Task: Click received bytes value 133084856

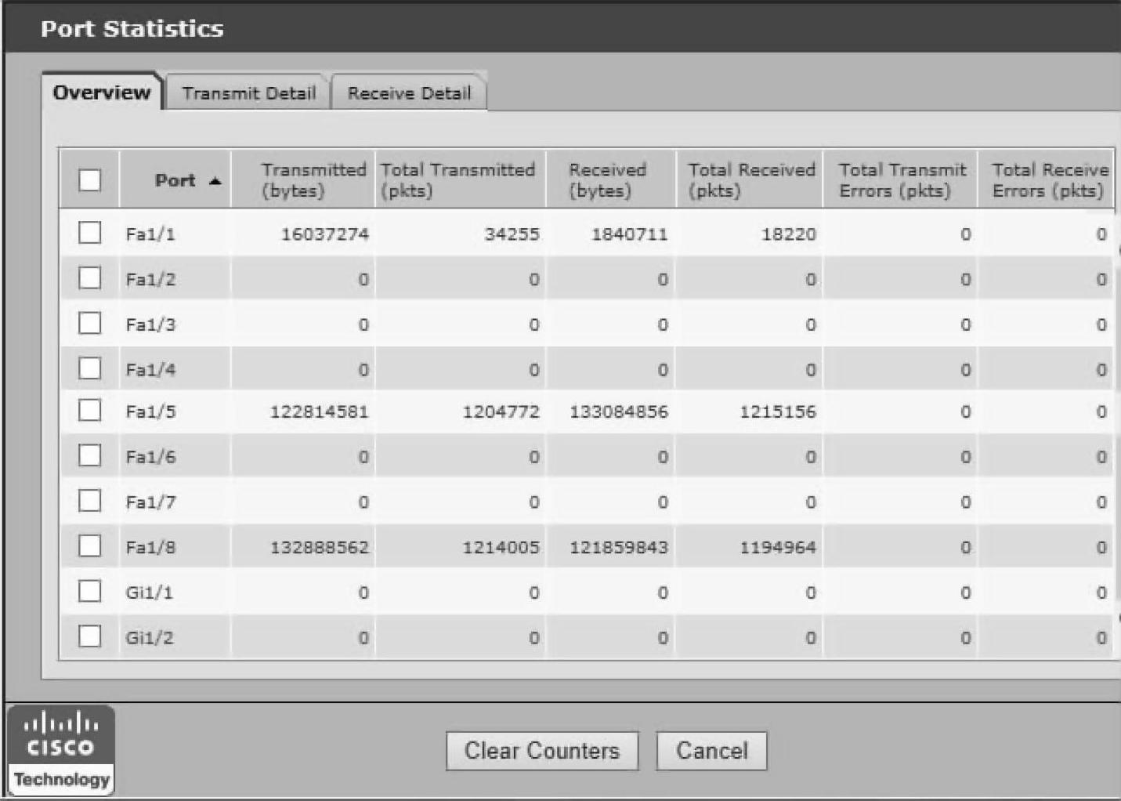Action: point(619,411)
